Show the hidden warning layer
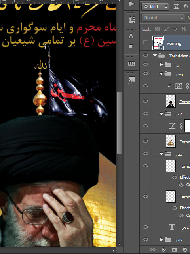Viewport: 190px width, 254px height. [x=146, y=43]
